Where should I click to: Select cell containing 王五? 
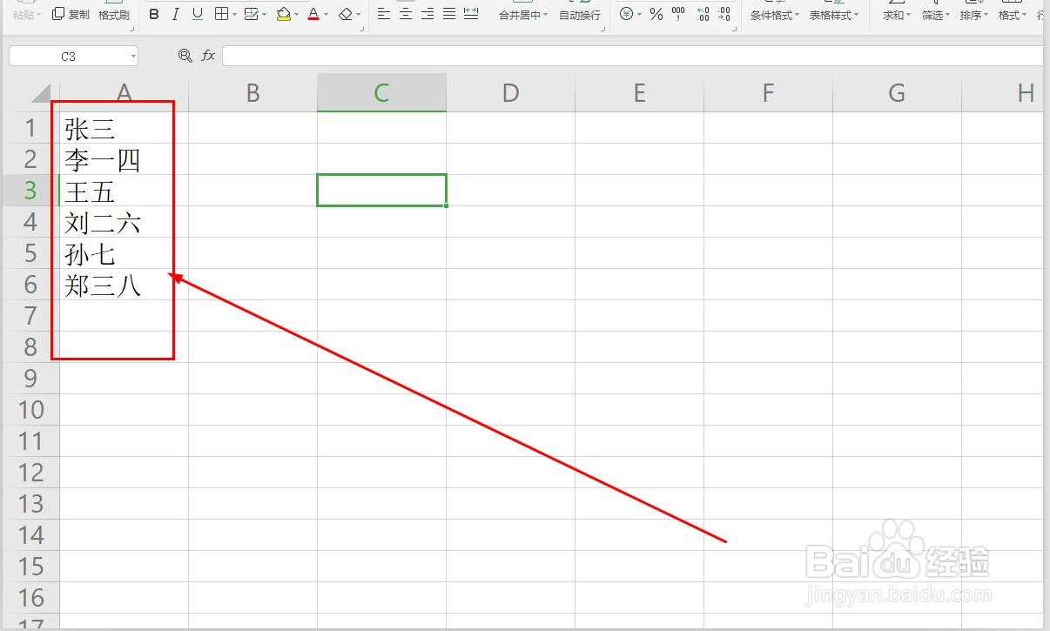[124, 191]
